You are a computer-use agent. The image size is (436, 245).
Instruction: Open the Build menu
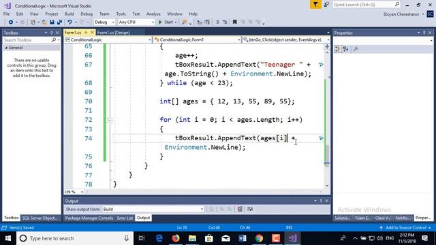coord(69,14)
